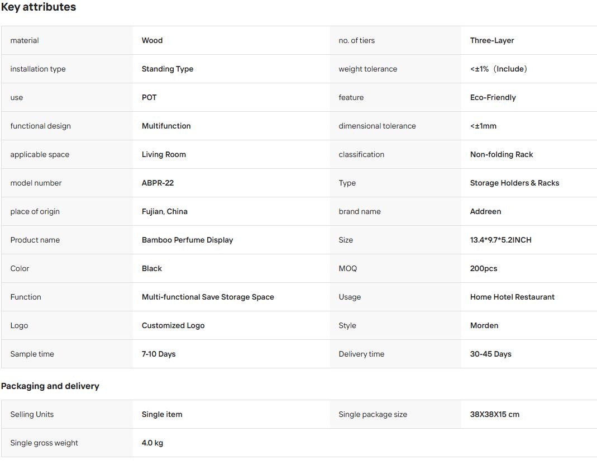Select the Bamboo Perfume Display product name
The image size is (597, 474).
[x=187, y=240]
